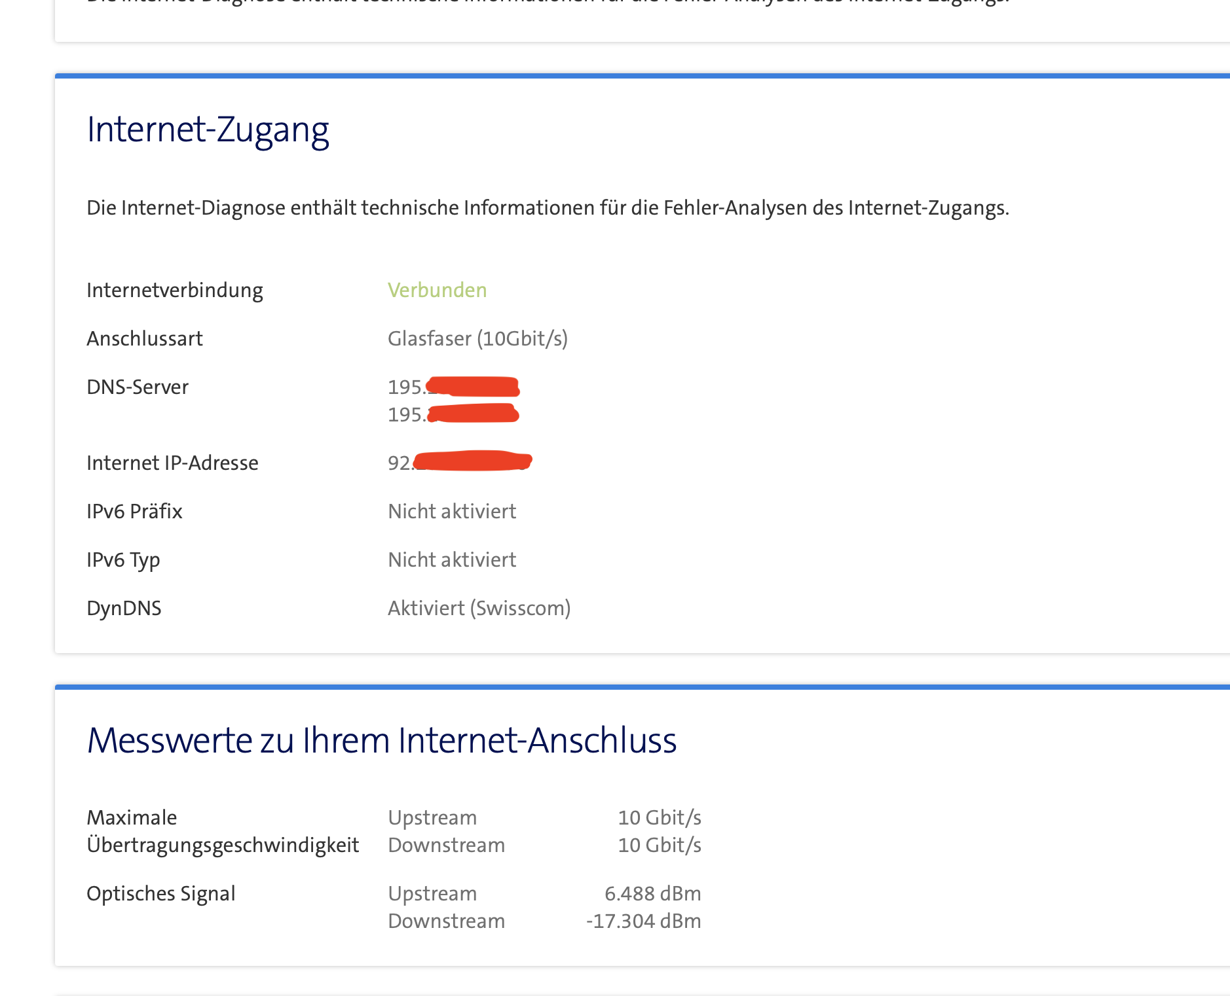Click the Internet-Zugang section heading

[x=208, y=130]
